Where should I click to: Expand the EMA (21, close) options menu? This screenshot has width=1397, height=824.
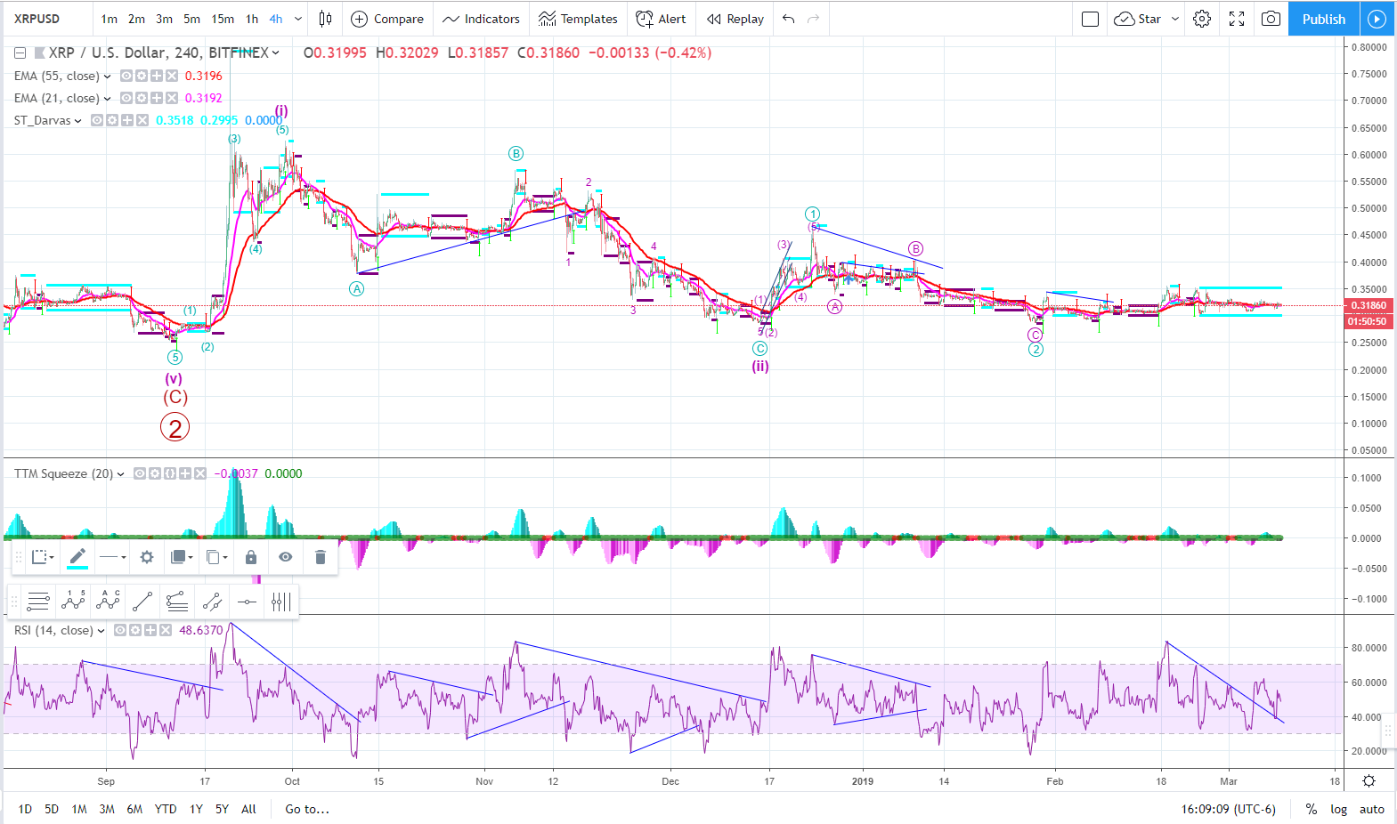[108, 98]
